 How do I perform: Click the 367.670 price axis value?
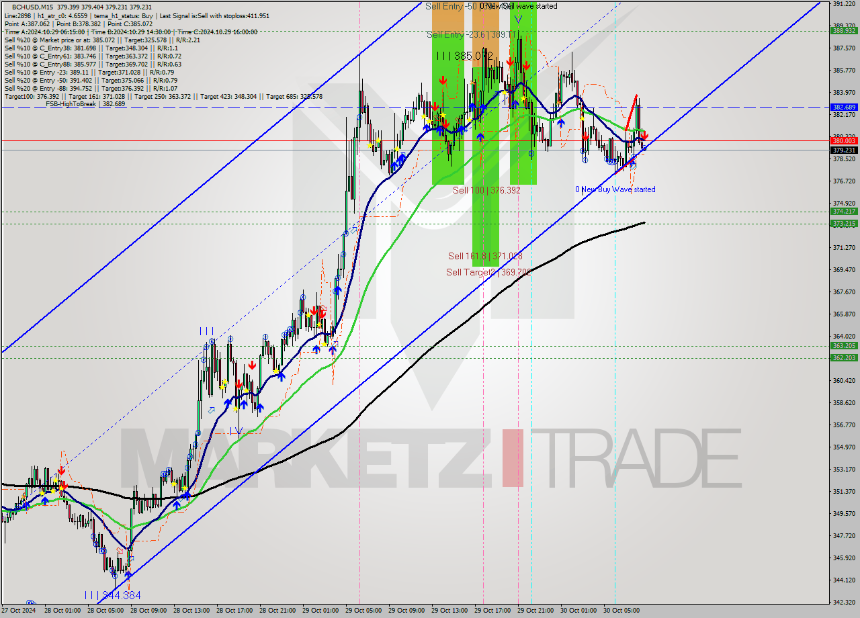click(844, 292)
